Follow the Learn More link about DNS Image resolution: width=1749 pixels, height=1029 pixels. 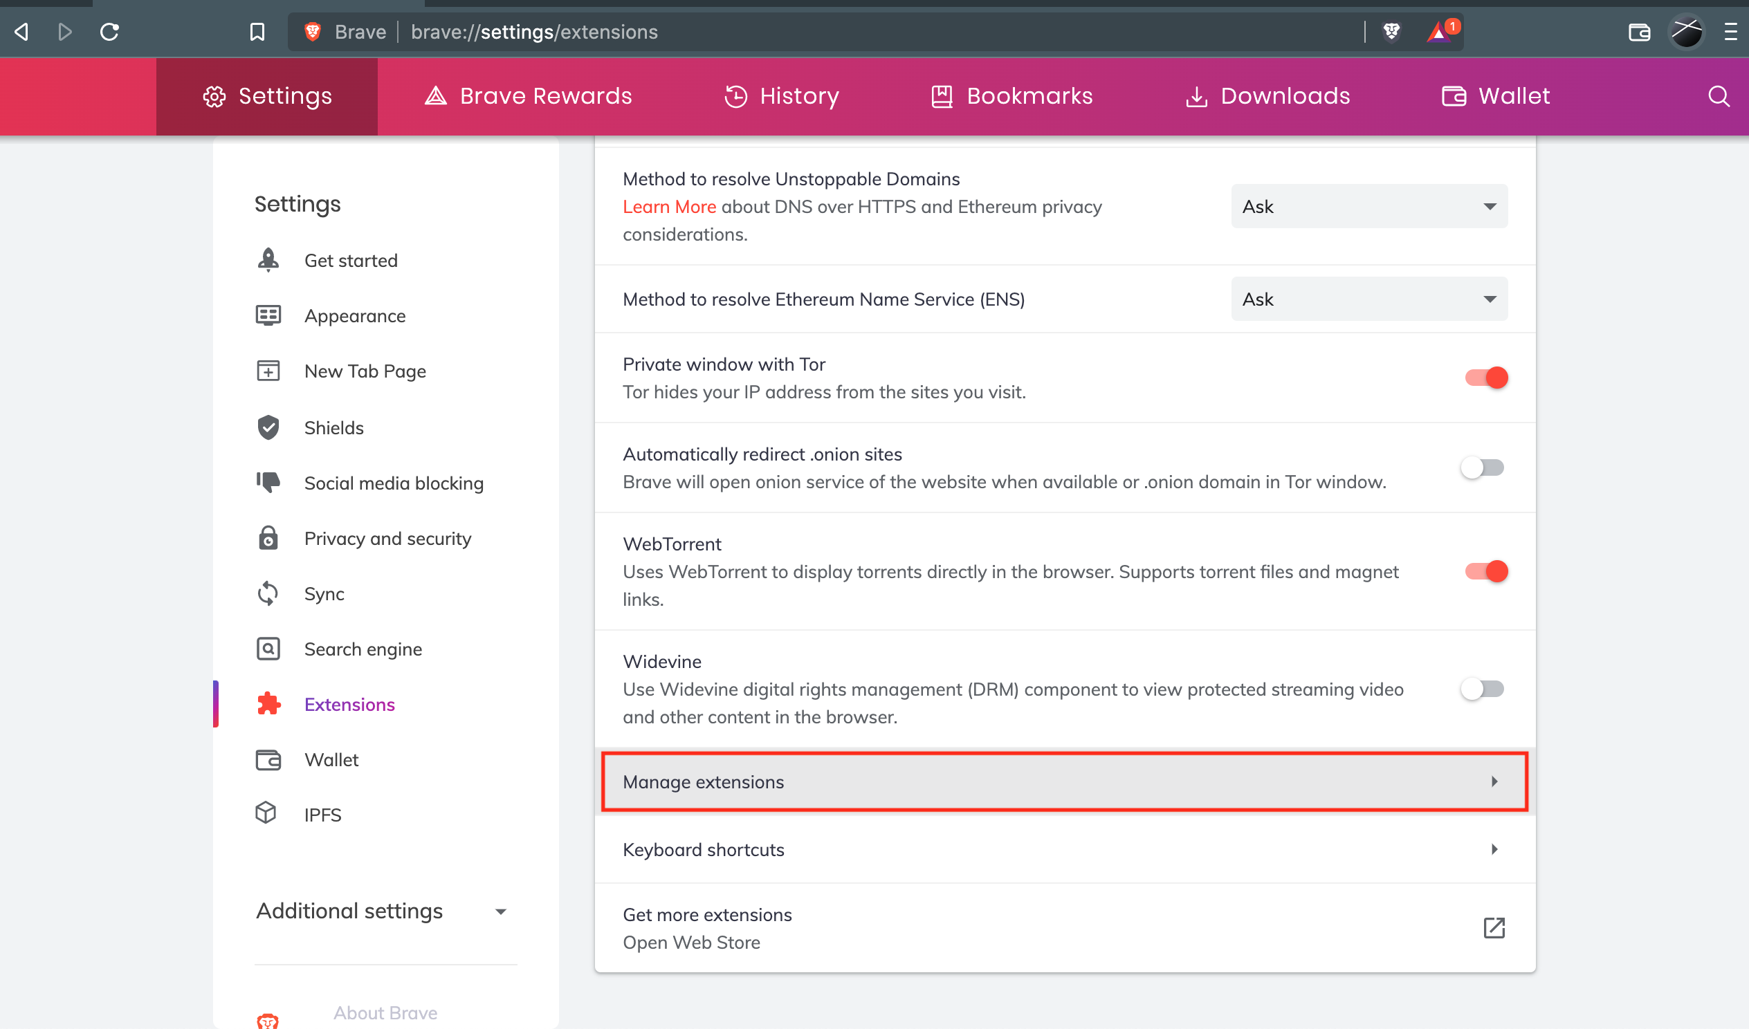(669, 207)
